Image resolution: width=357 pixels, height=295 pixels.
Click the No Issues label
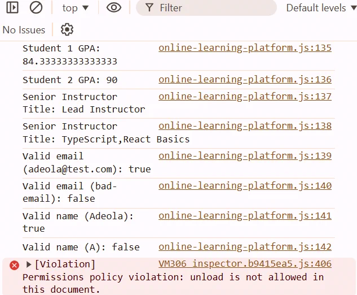pyautogui.click(x=24, y=30)
